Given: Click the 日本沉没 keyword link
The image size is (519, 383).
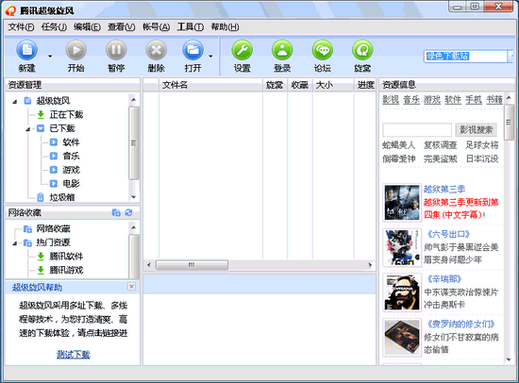Looking at the screenshot, I should point(482,158).
